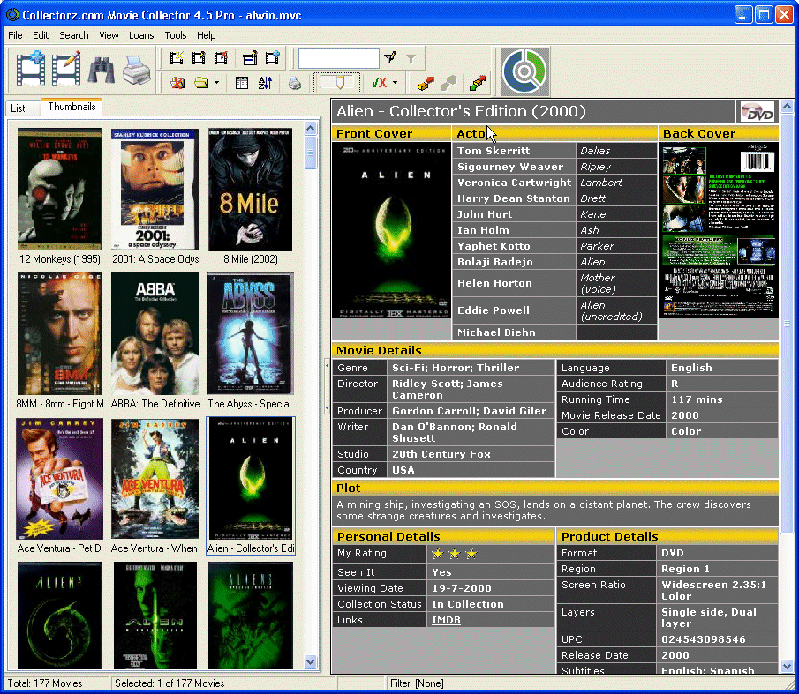Click thumbnail list scroll up arrow

coord(310,128)
